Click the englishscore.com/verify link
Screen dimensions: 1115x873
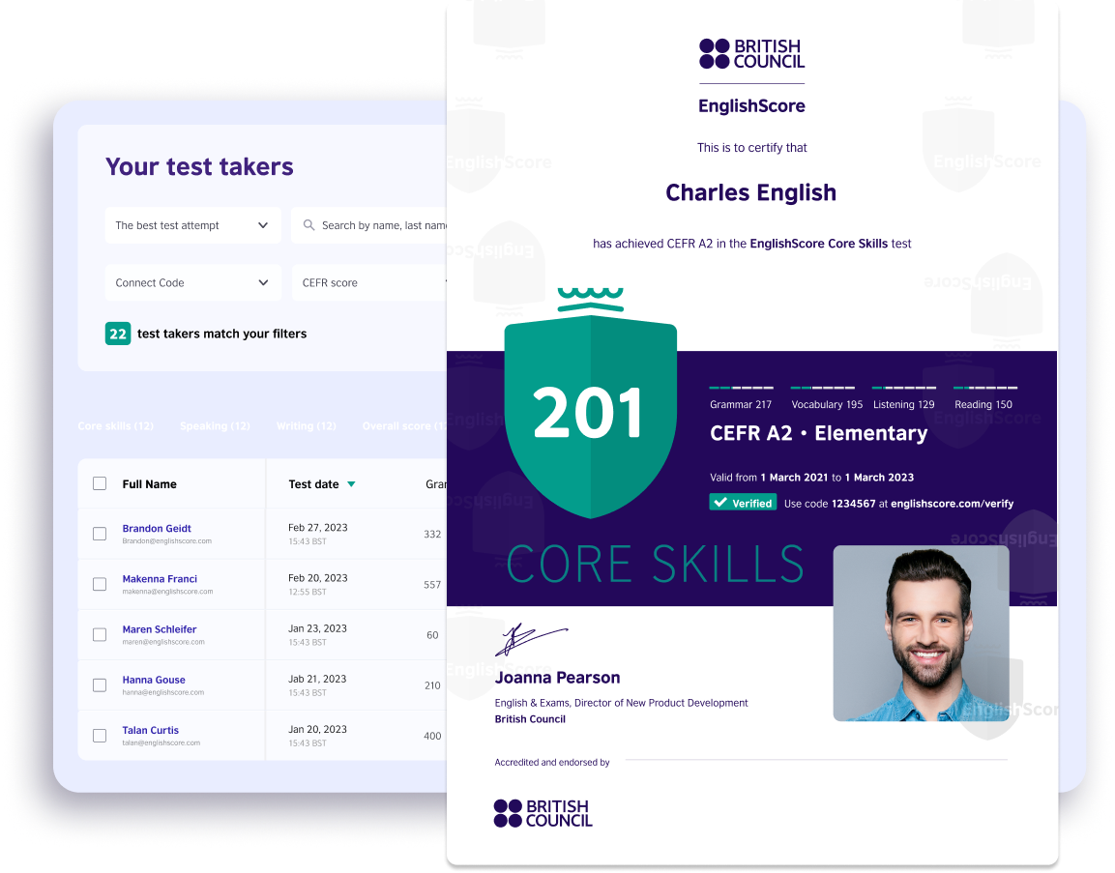952,504
